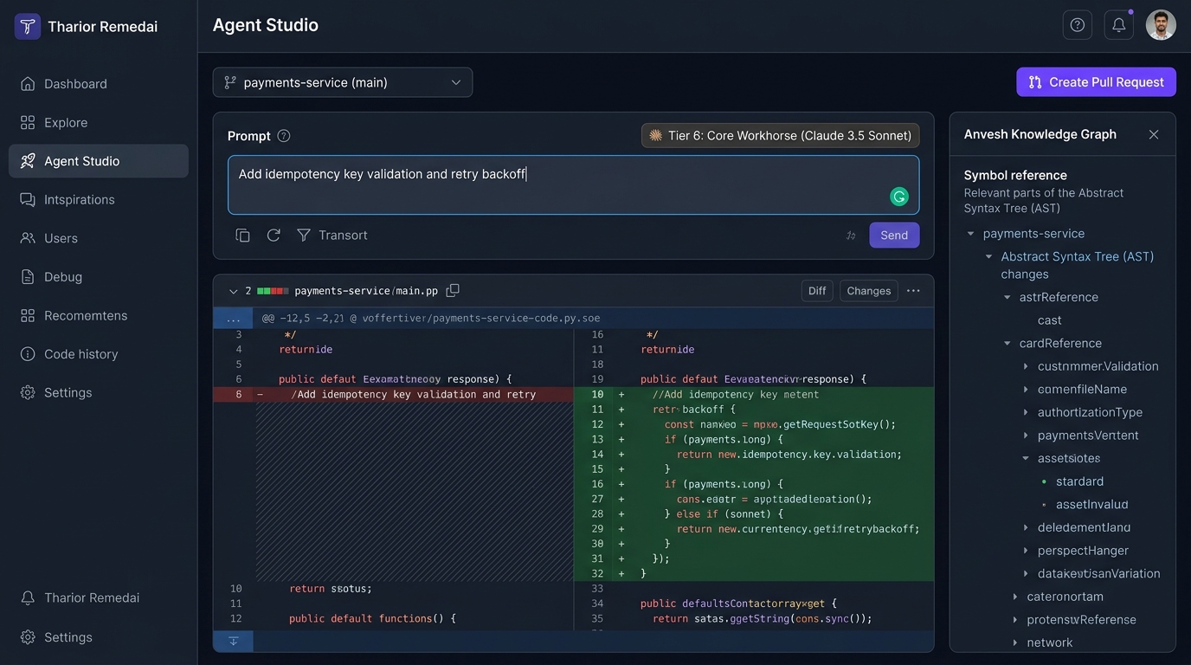This screenshot has width=1191, height=665.
Task: Click the enhance icon beside Send
Action: click(851, 236)
